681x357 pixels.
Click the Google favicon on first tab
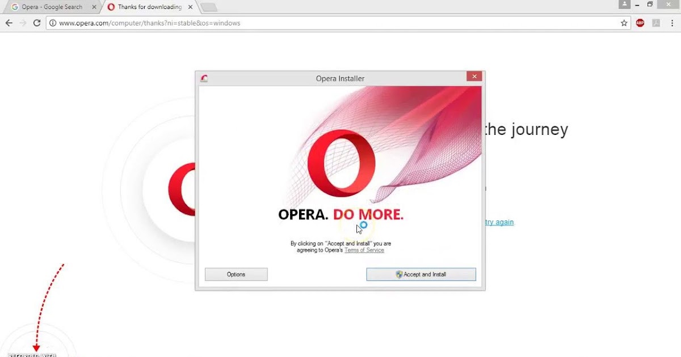click(x=15, y=7)
